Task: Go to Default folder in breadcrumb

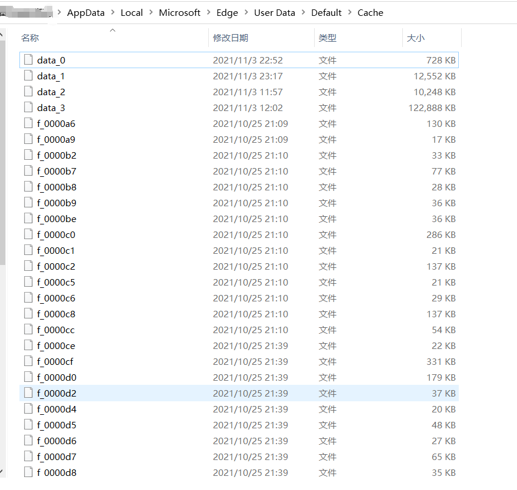Action: pyautogui.click(x=326, y=13)
